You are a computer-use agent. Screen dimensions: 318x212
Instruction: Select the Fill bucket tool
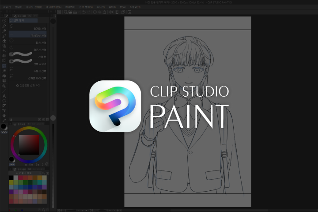pyautogui.click(x=4, y=76)
